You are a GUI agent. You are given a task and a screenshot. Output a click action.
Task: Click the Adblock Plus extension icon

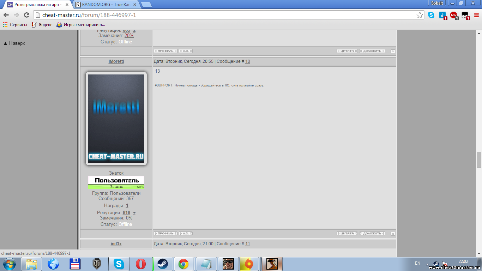454,15
